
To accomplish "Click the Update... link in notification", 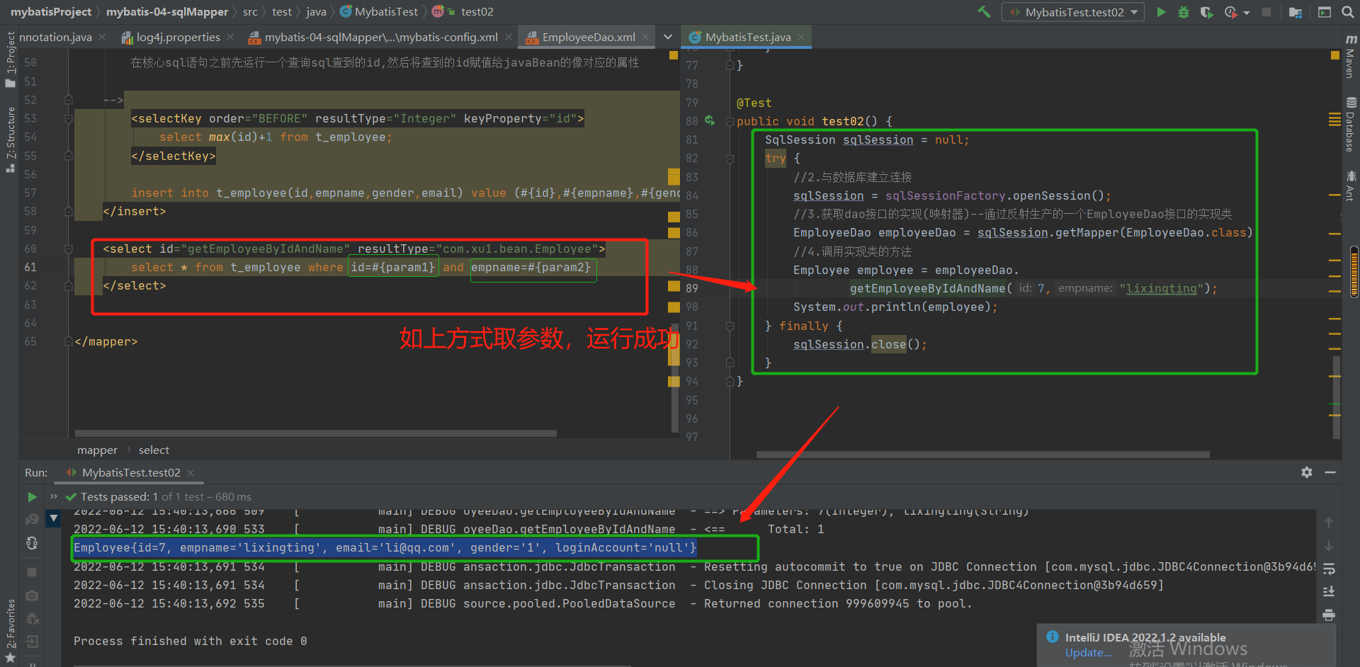I will click(x=1088, y=653).
